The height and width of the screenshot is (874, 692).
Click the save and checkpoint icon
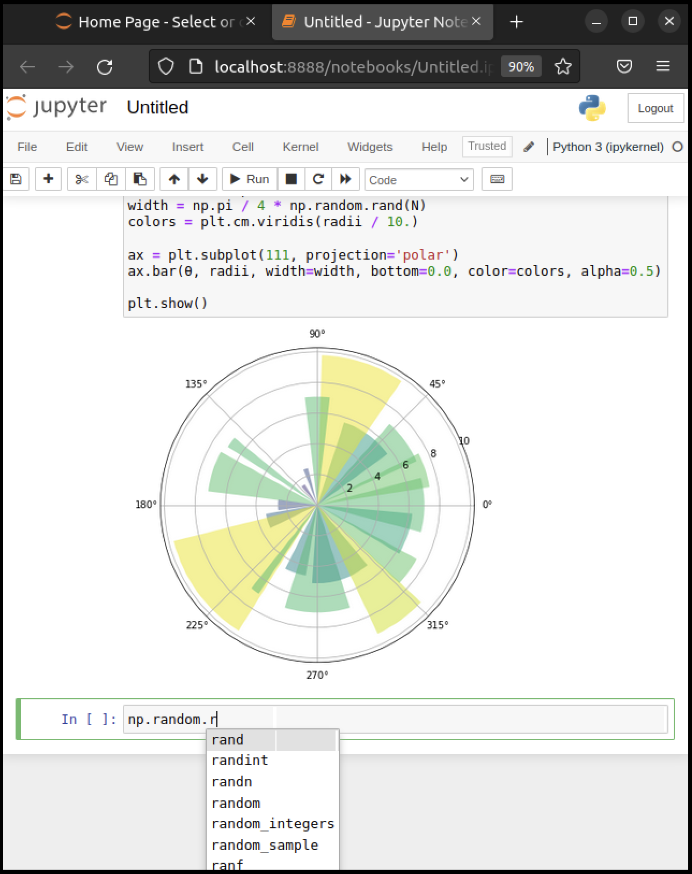coord(16,179)
